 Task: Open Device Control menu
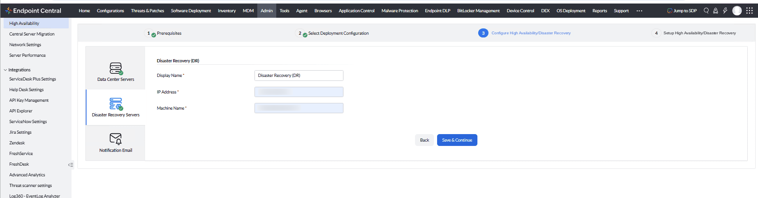point(520,11)
